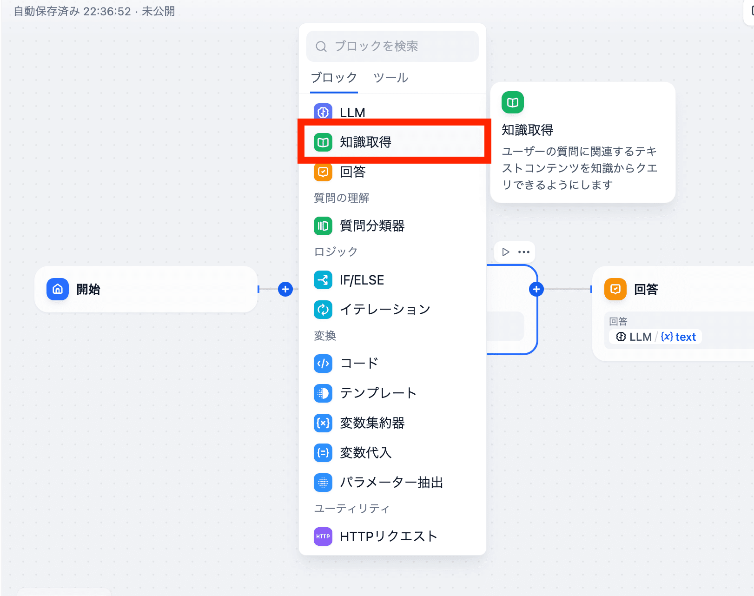Open the three-dot node options menu
Viewport: 754px width, 596px height.
(524, 252)
